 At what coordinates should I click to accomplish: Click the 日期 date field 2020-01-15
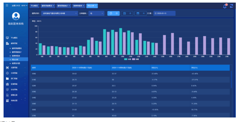click(164, 13)
